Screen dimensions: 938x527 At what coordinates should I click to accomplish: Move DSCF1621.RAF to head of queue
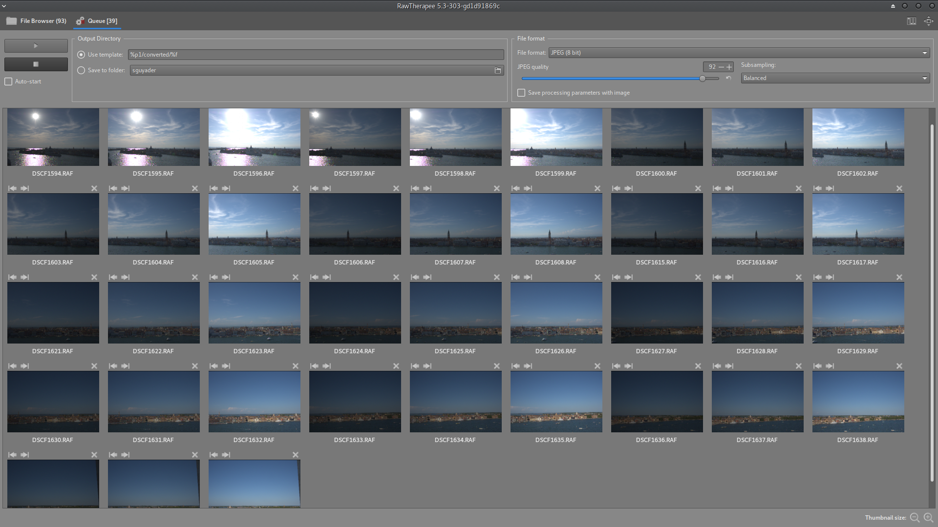(x=12, y=277)
